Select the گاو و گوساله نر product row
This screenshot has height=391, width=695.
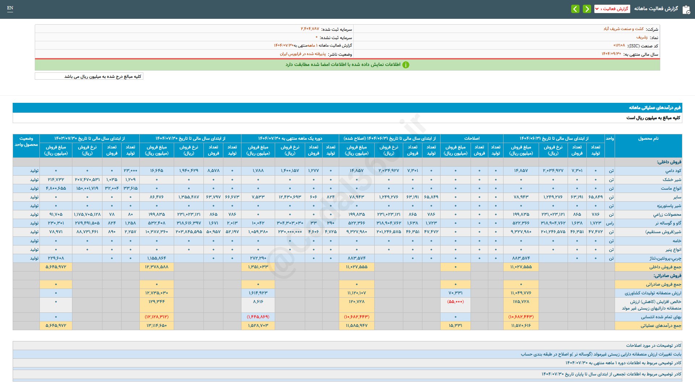click(668, 223)
